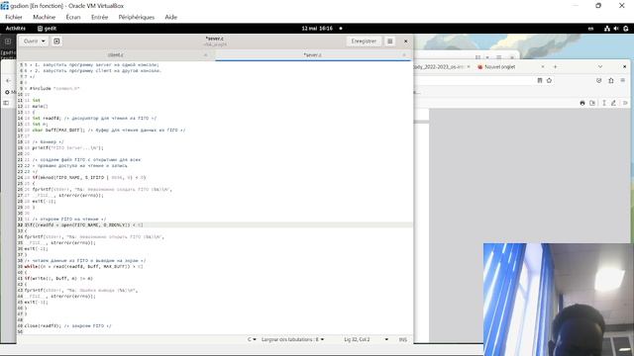Close the browser window behind gedit
The height and width of the screenshot is (356, 634).
click(x=624, y=66)
